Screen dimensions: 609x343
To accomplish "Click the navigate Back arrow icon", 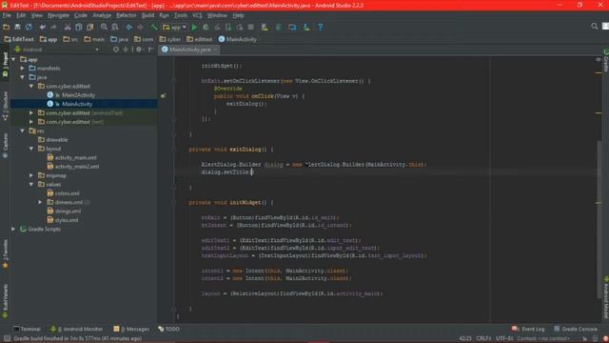I will tap(129, 28).
